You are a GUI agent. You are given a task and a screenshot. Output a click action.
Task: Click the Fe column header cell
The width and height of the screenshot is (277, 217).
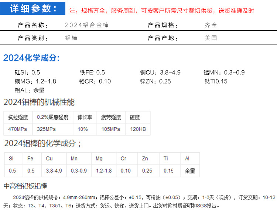(32, 159)
